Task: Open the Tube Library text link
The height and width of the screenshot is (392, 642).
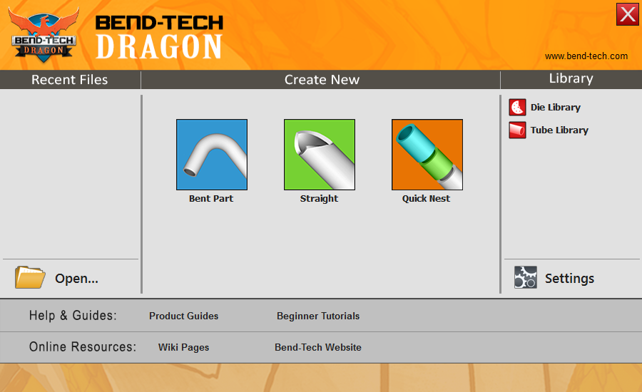Action: point(559,130)
